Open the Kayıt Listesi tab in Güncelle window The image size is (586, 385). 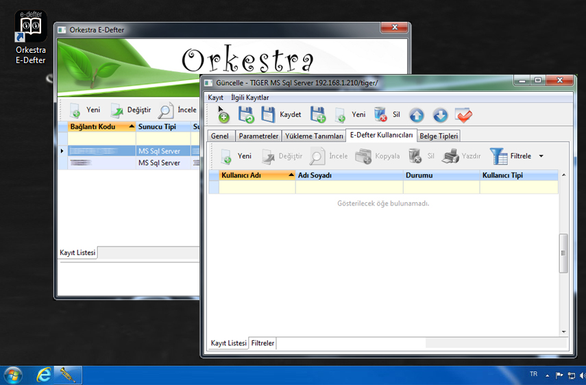[228, 343]
